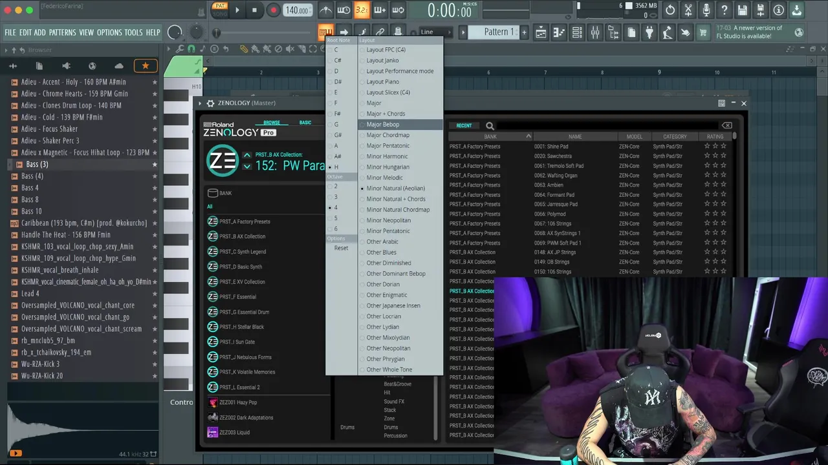Choose root note A#
Viewport: 828px width, 465px height.
click(x=338, y=156)
